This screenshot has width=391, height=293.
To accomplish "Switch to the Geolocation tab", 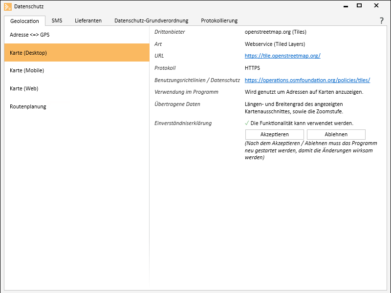I will pos(24,21).
